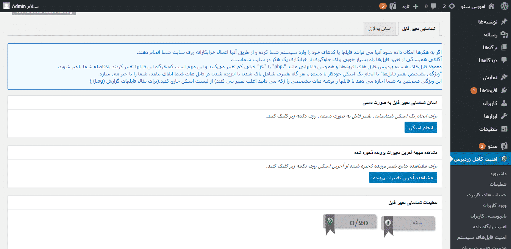Viewport: 511px width, 249px height.
Task: Click the home icon beside اموزش سئو
Action: (491, 6)
